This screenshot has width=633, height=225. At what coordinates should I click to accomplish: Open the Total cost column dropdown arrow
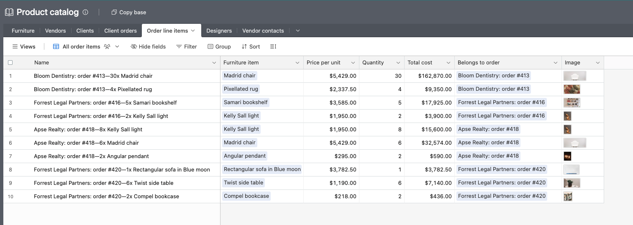coord(448,63)
